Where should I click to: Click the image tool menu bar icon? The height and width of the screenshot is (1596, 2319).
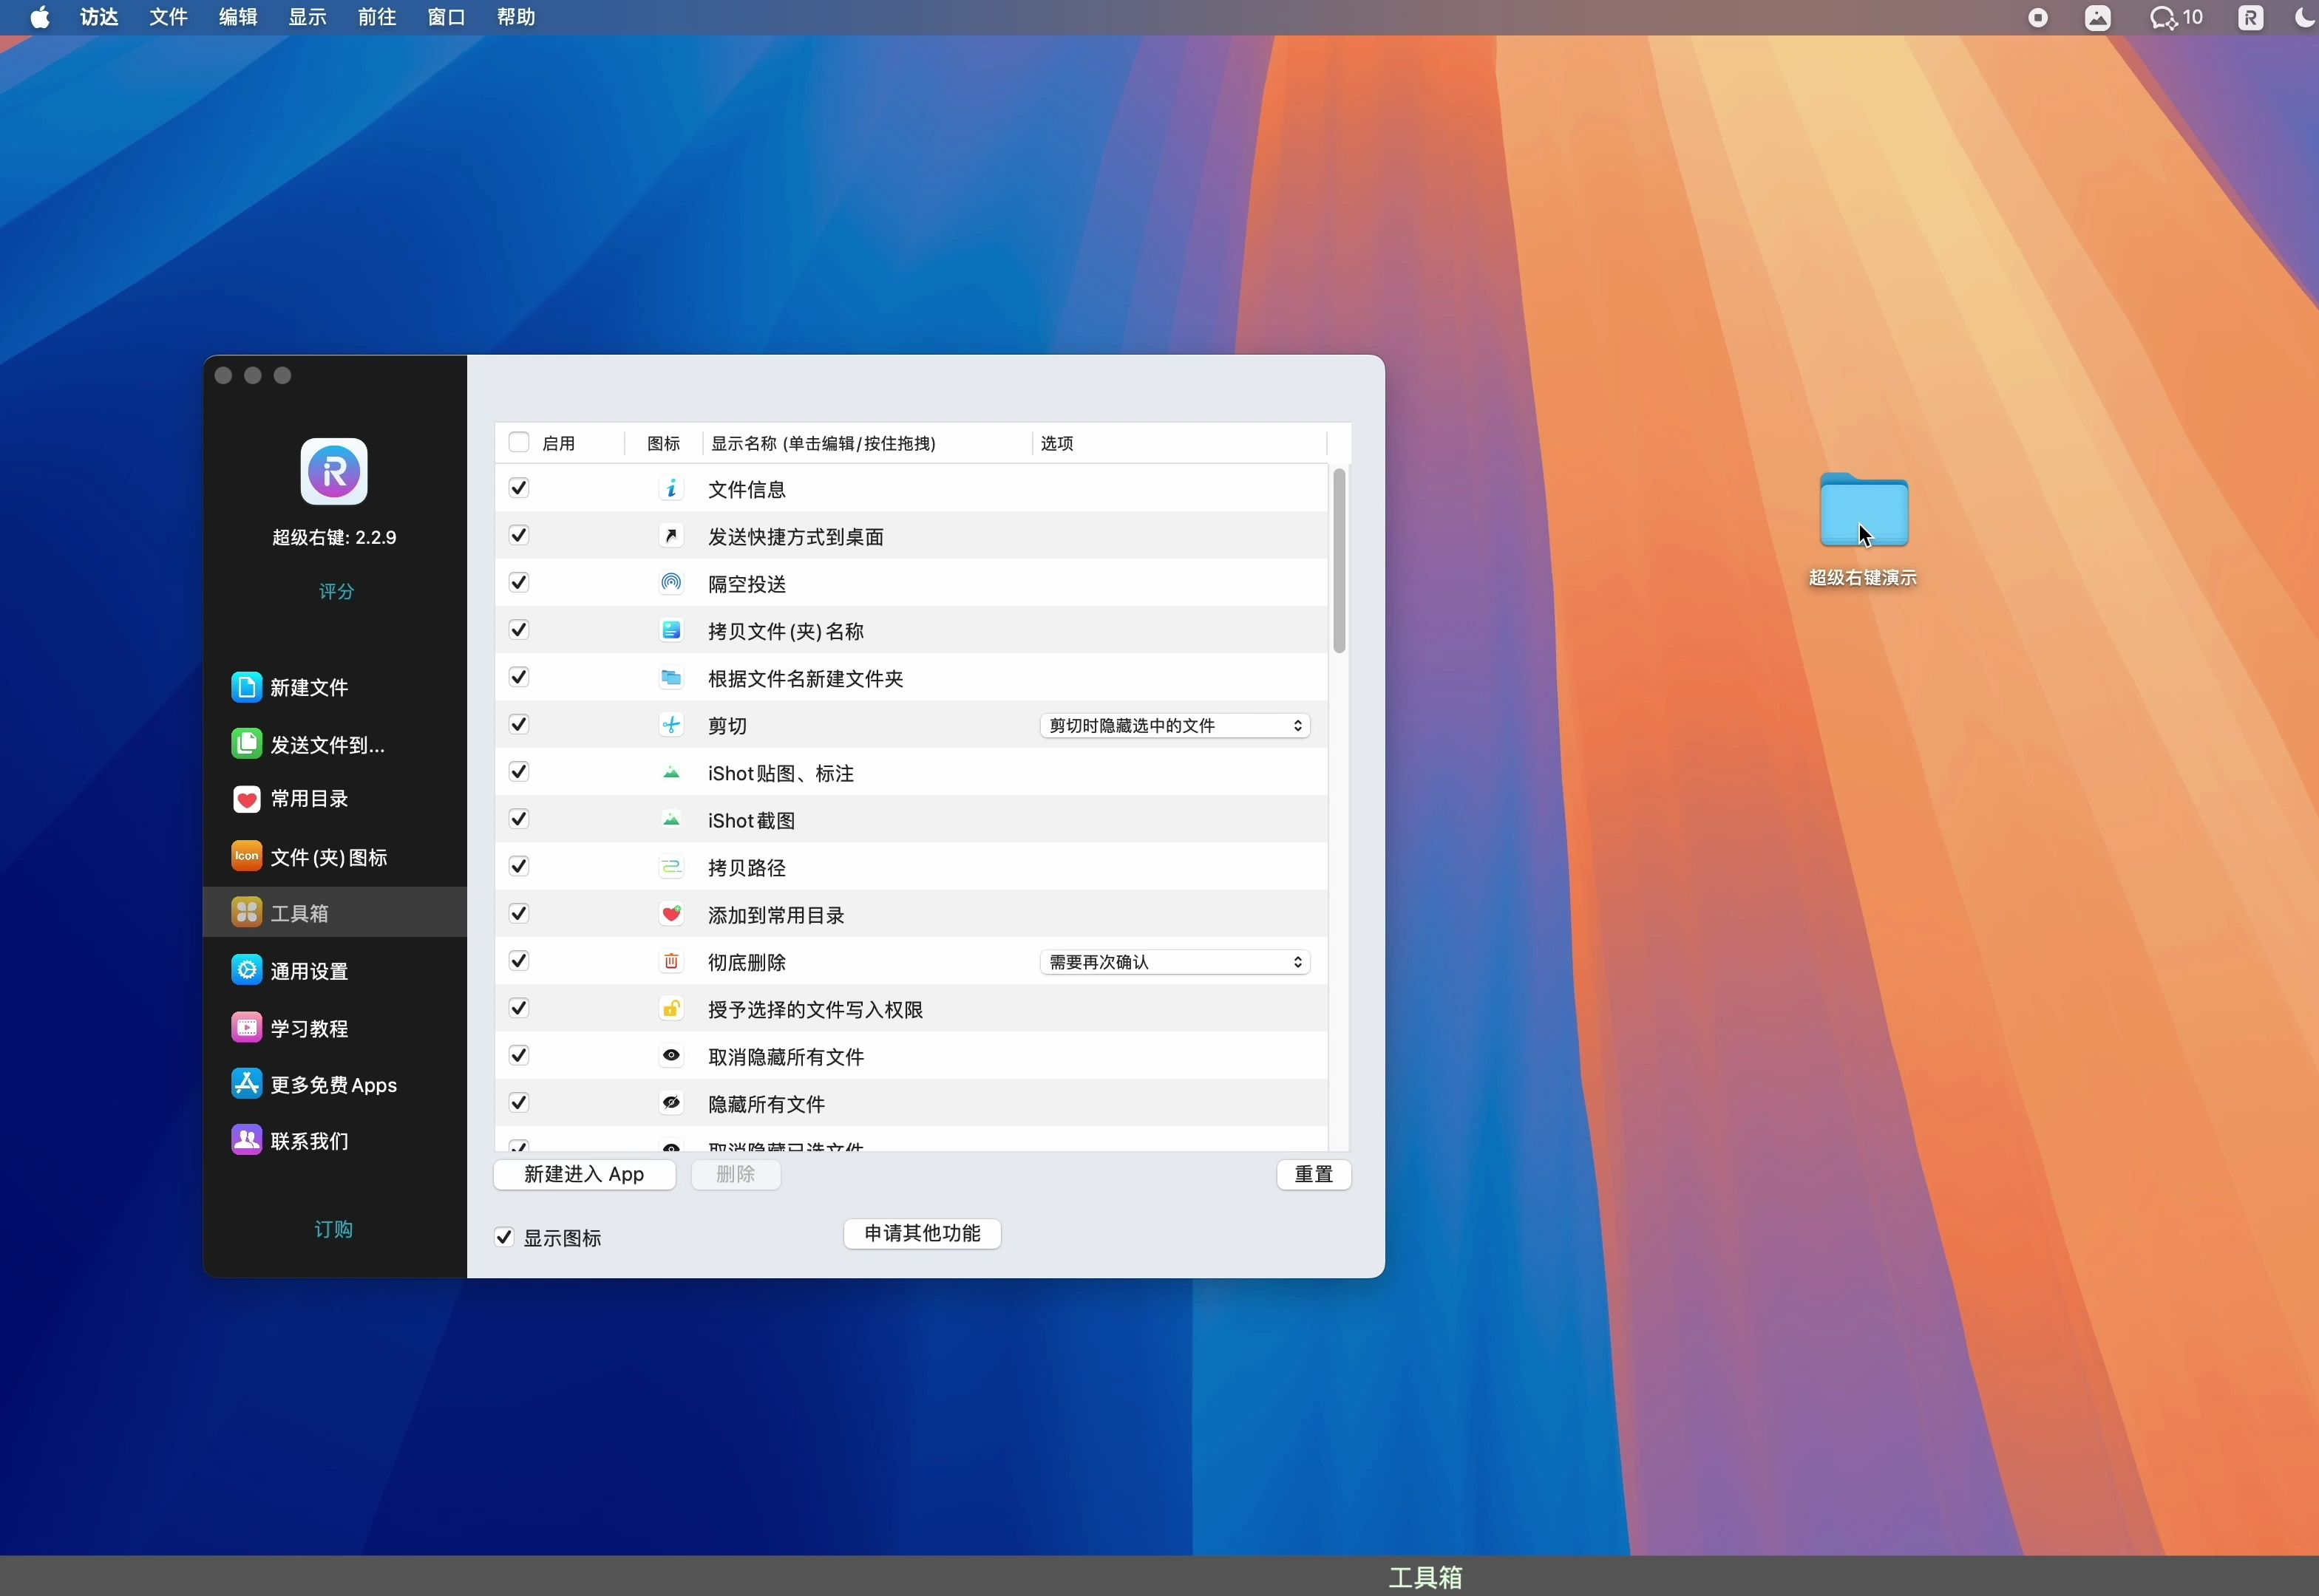pyautogui.click(x=2098, y=17)
